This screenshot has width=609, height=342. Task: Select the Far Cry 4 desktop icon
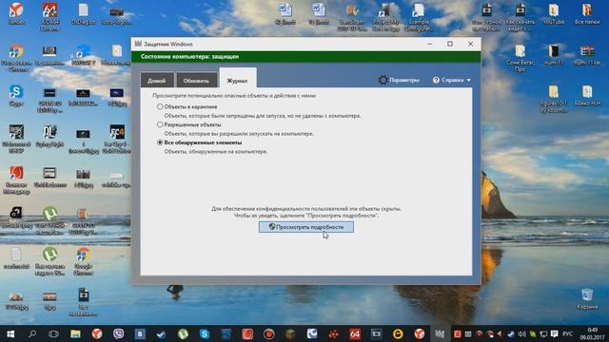click(117, 139)
